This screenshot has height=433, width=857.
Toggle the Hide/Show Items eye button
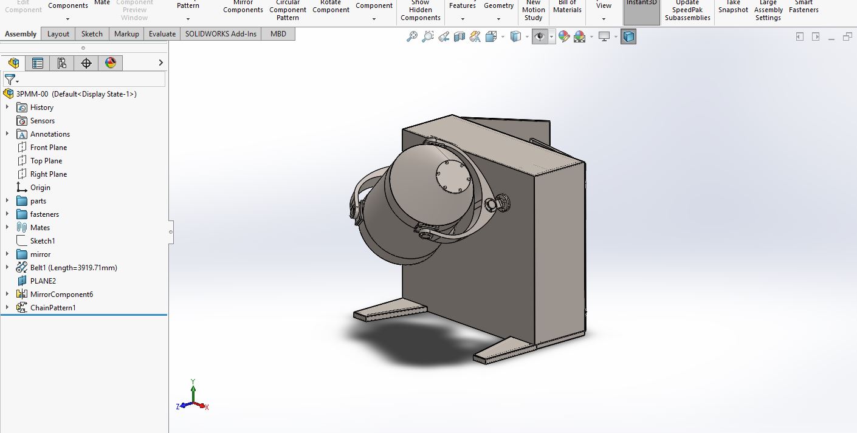539,37
